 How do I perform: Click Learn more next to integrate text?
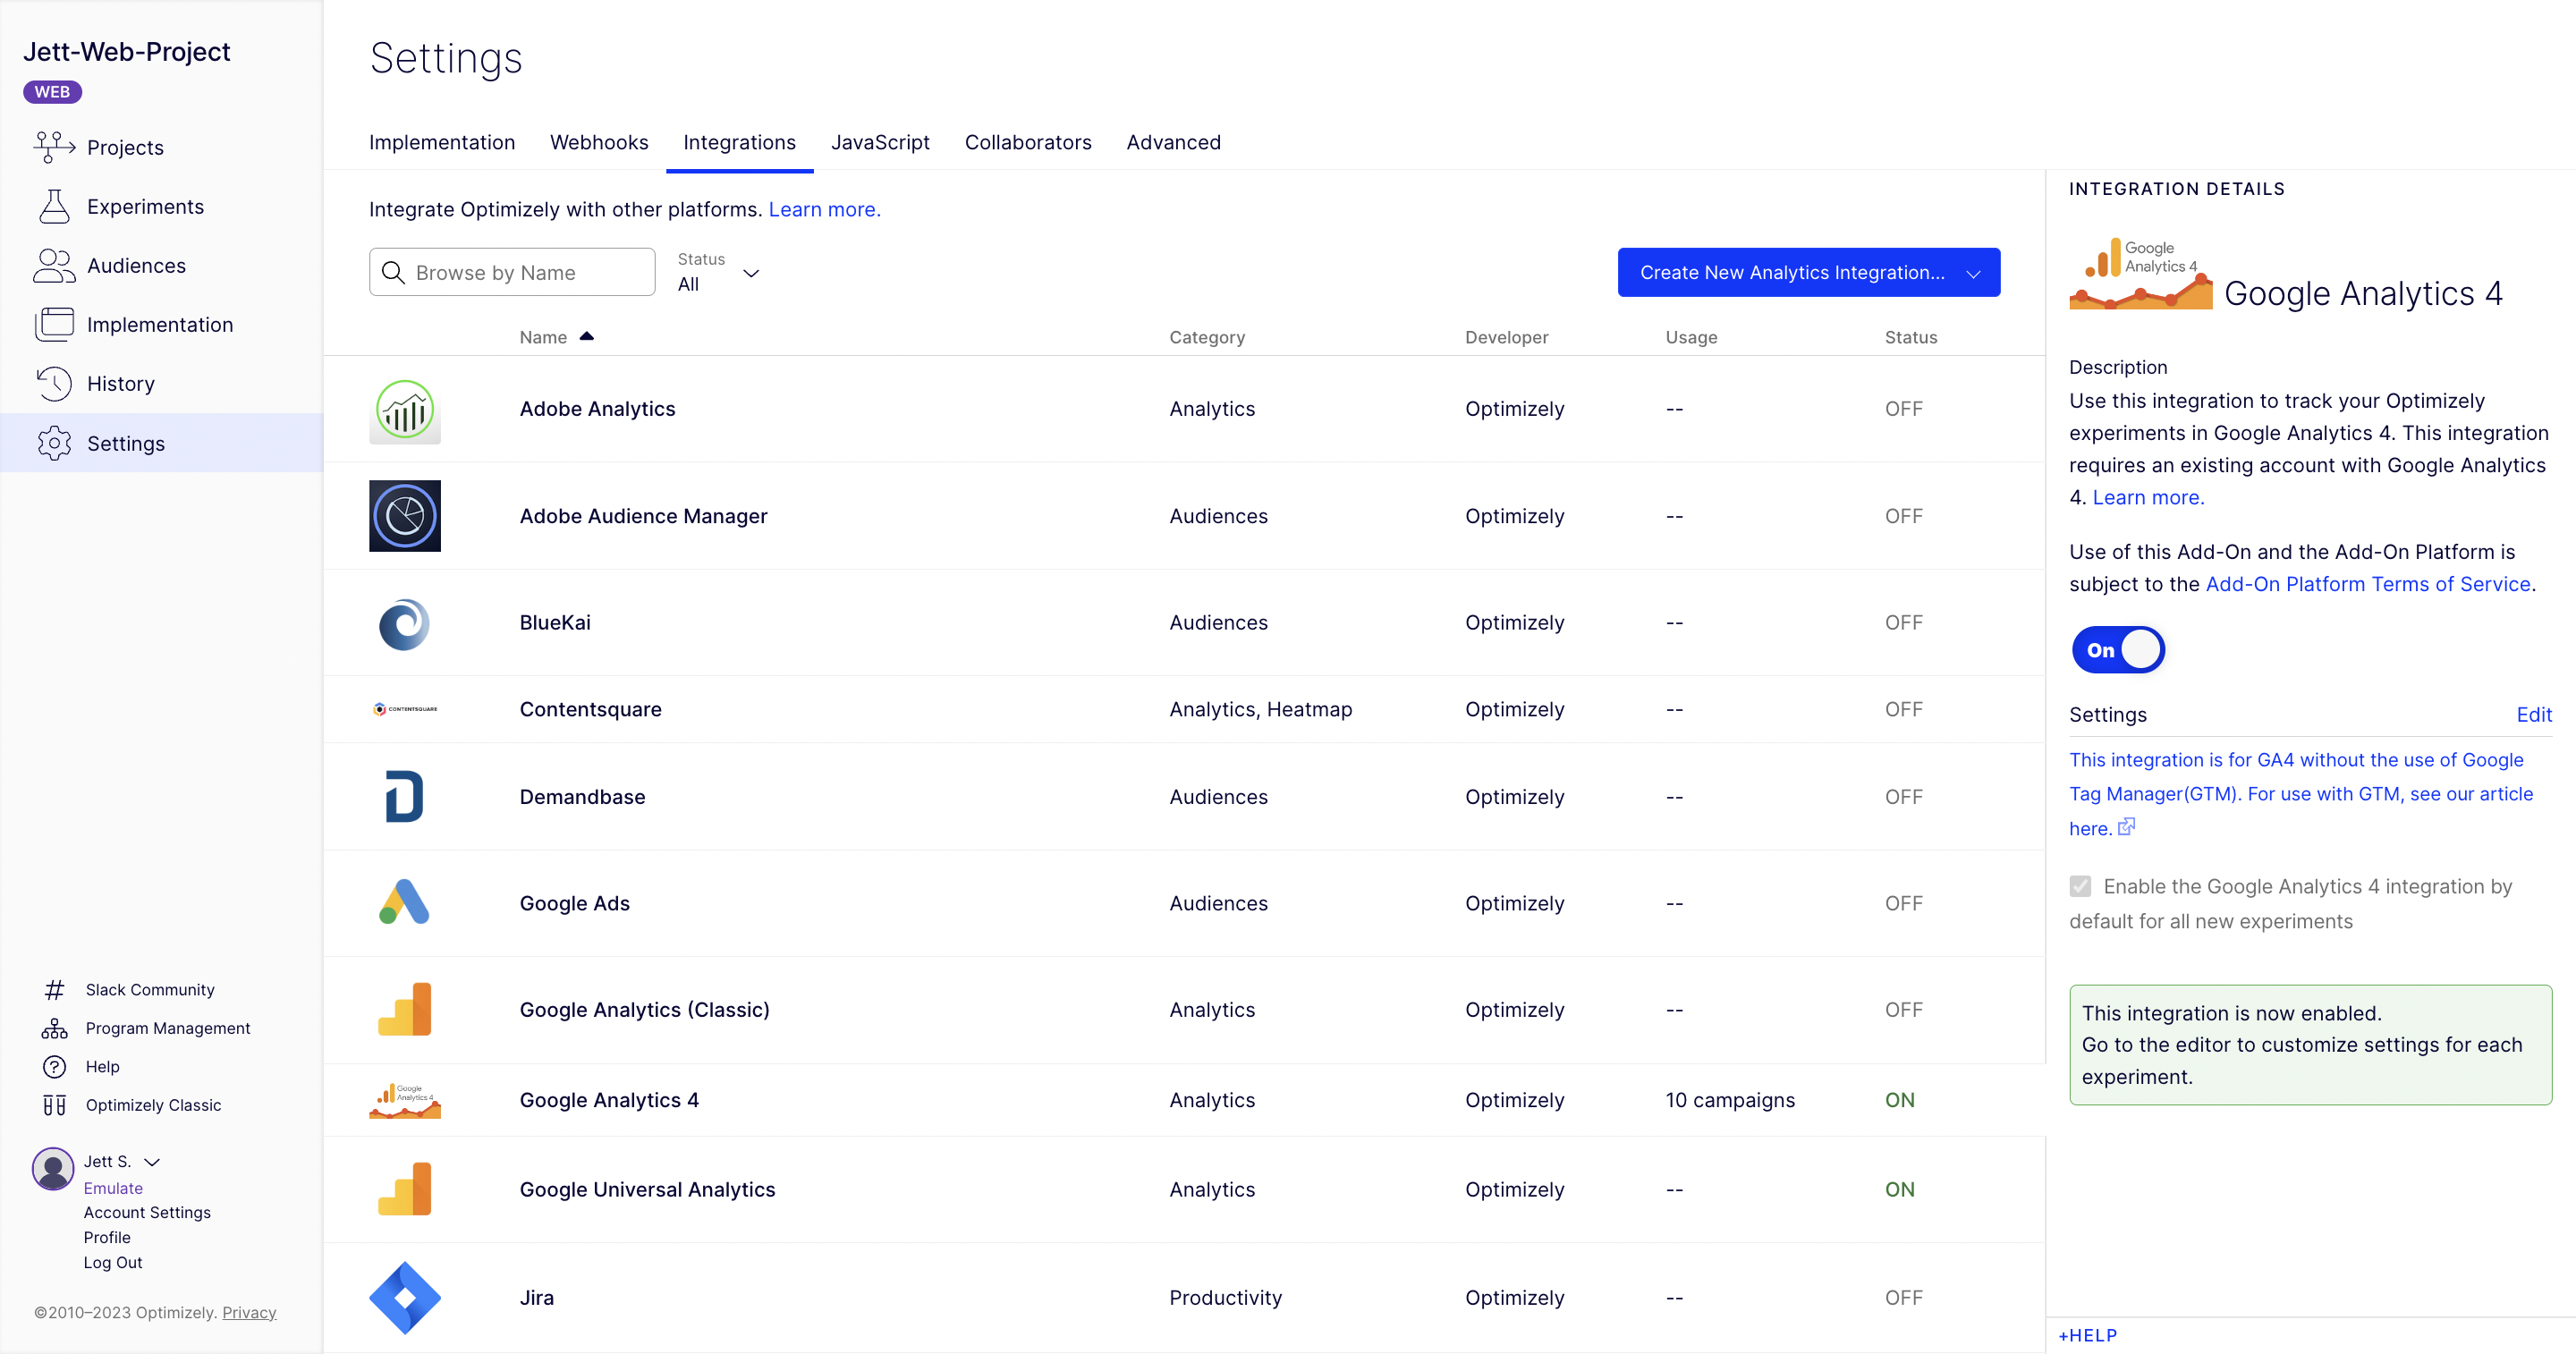point(824,209)
